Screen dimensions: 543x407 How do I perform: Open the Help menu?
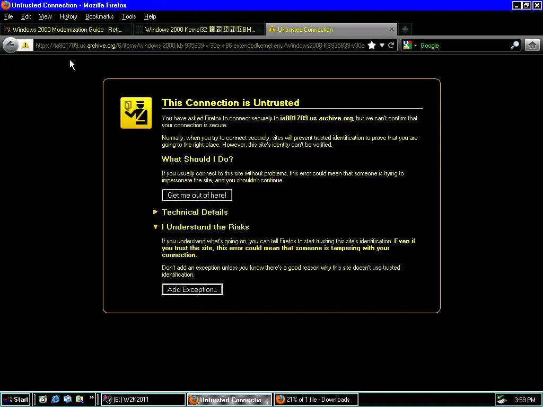coord(150,16)
